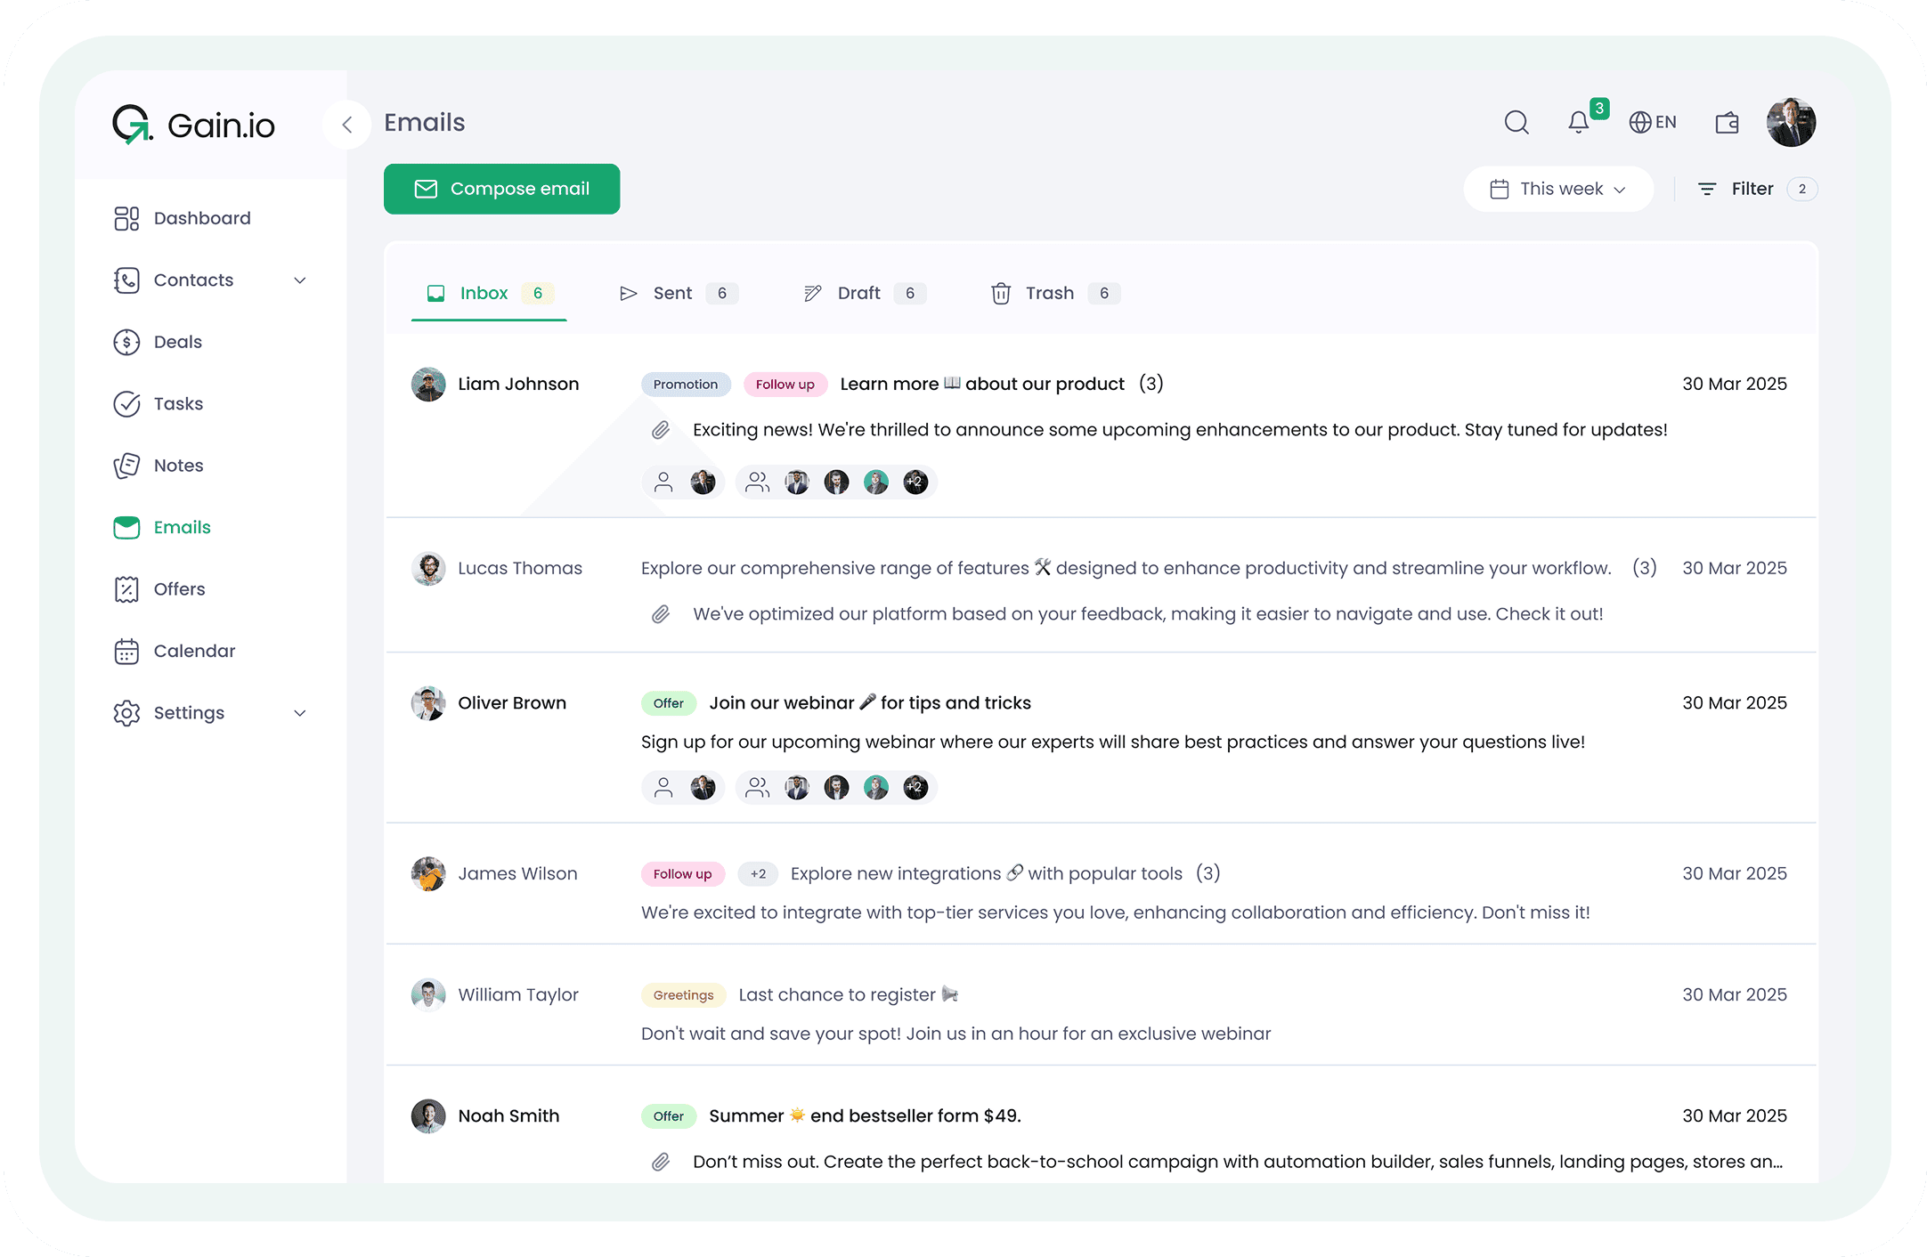Click the briefcase icon in the header
Viewport: 1927px width, 1257px height.
[x=1726, y=122]
